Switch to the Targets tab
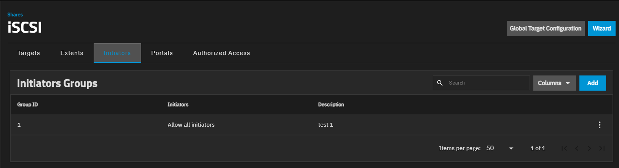619x168 pixels. (x=29, y=53)
